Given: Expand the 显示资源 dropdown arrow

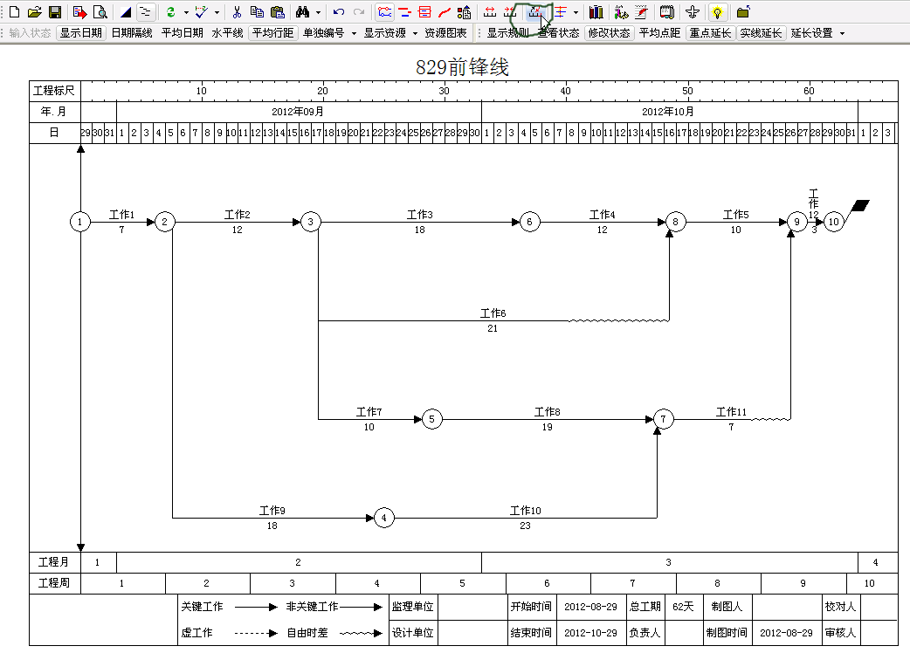Looking at the screenshot, I should (415, 33).
